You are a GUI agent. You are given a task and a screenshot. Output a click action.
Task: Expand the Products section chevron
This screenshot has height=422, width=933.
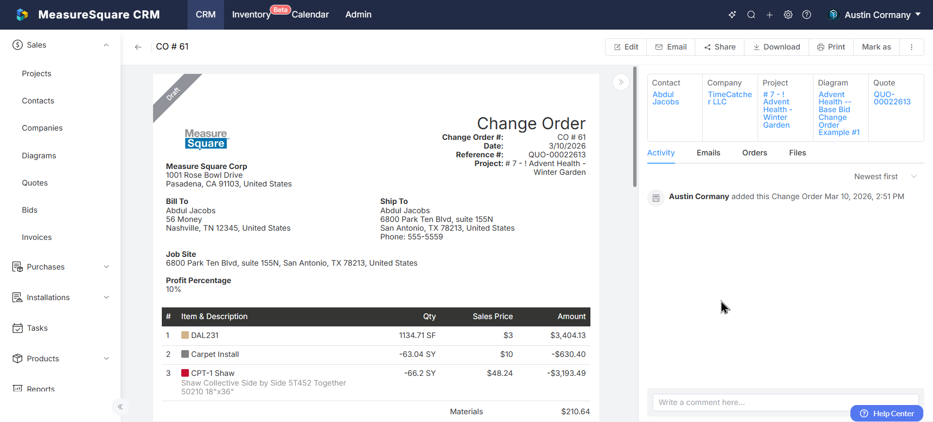point(106,358)
